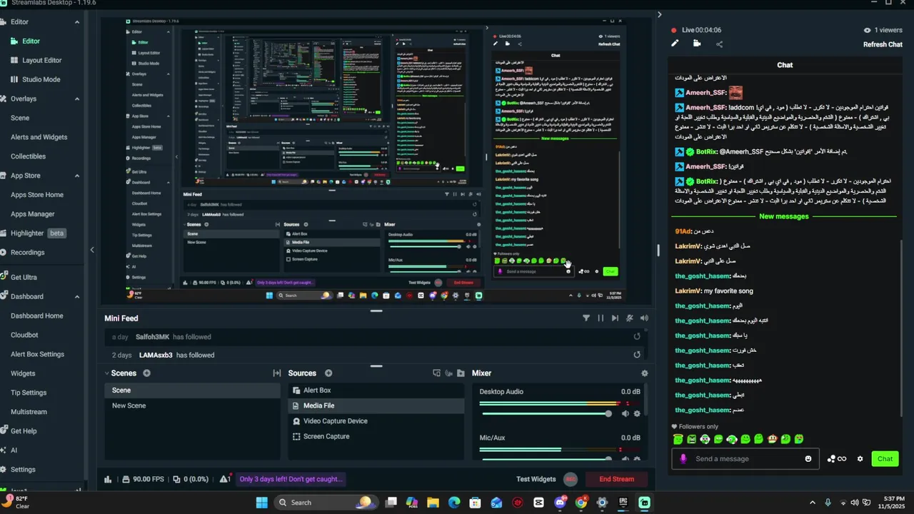Screen dimensions: 914x514
Task: Collapse the Scenes panel chevron
Action: (107, 373)
